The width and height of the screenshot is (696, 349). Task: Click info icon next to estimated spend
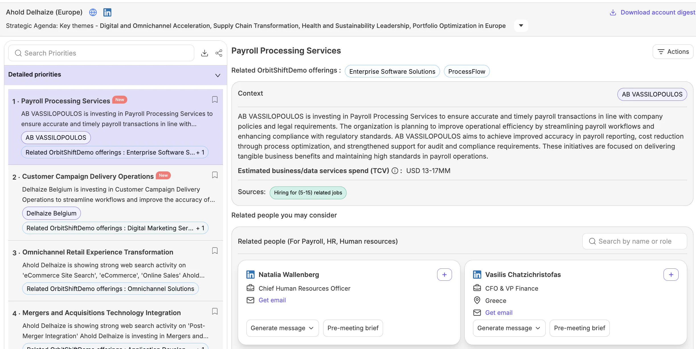[x=395, y=171]
